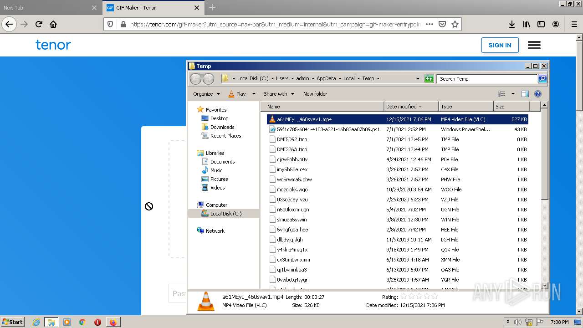This screenshot has height=328, width=583.
Task: Select file DMI5D92.tmp
Action: [398, 139]
